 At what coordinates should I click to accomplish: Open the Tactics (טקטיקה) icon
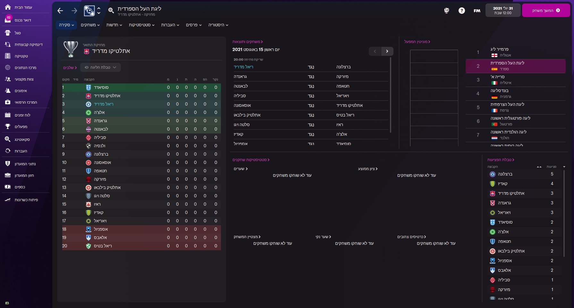[8, 56]
